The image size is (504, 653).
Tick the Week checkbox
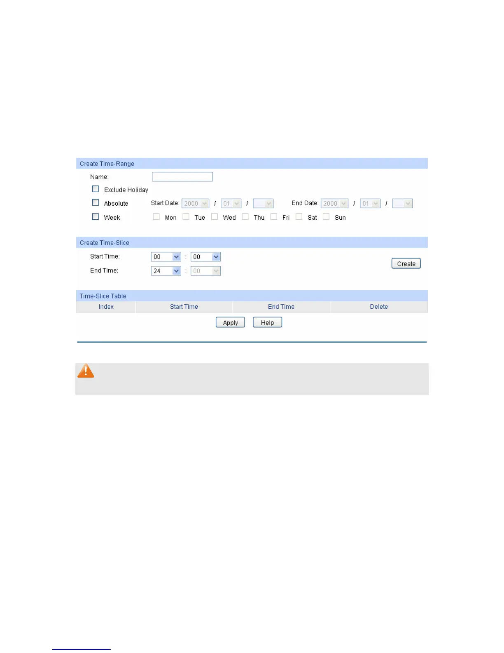click(96, 216)
